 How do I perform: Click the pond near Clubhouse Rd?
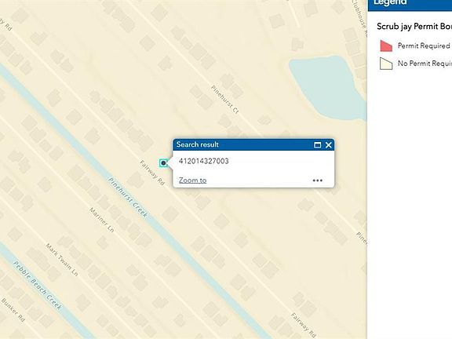point(326,86)
